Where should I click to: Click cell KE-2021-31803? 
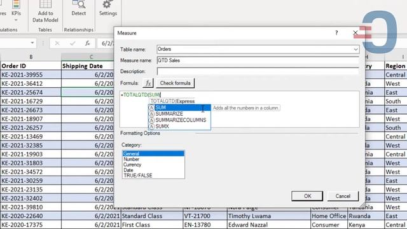tap(31, 163)
